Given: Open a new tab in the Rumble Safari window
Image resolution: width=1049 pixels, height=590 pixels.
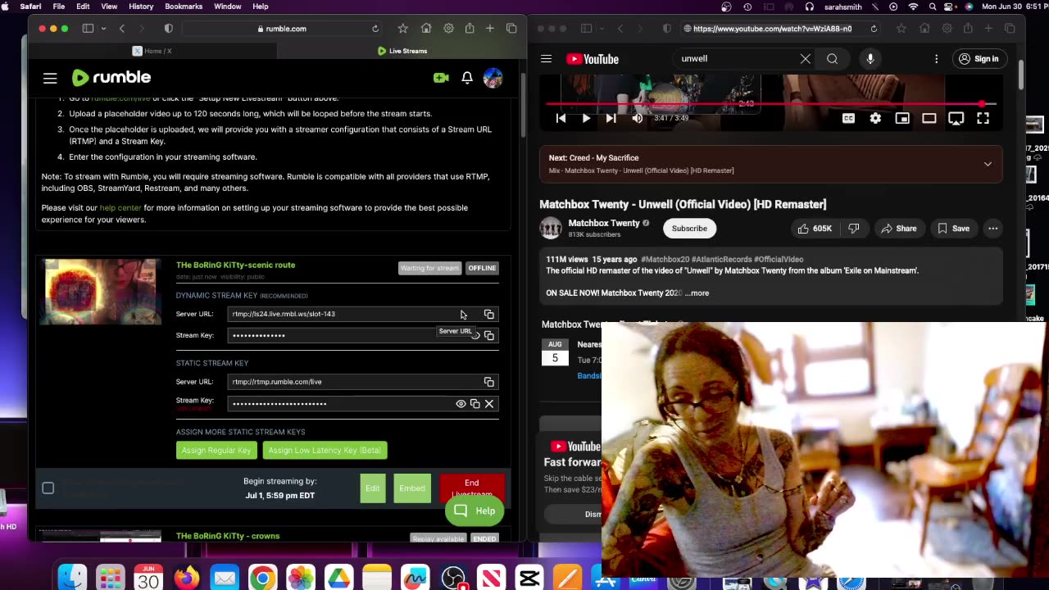Looking at the screenshot, I should click(490, 29).
